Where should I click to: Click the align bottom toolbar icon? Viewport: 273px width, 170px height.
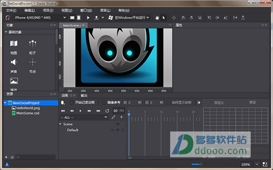pos(226,18)
